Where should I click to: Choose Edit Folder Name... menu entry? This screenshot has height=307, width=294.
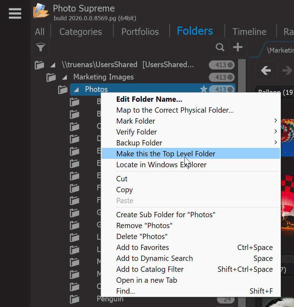pos(191,99)
